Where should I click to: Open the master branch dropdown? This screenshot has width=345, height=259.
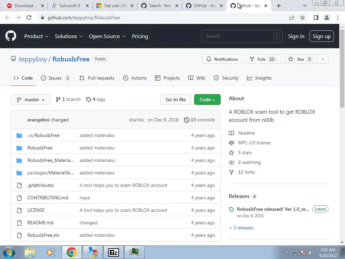click(30, 99)
